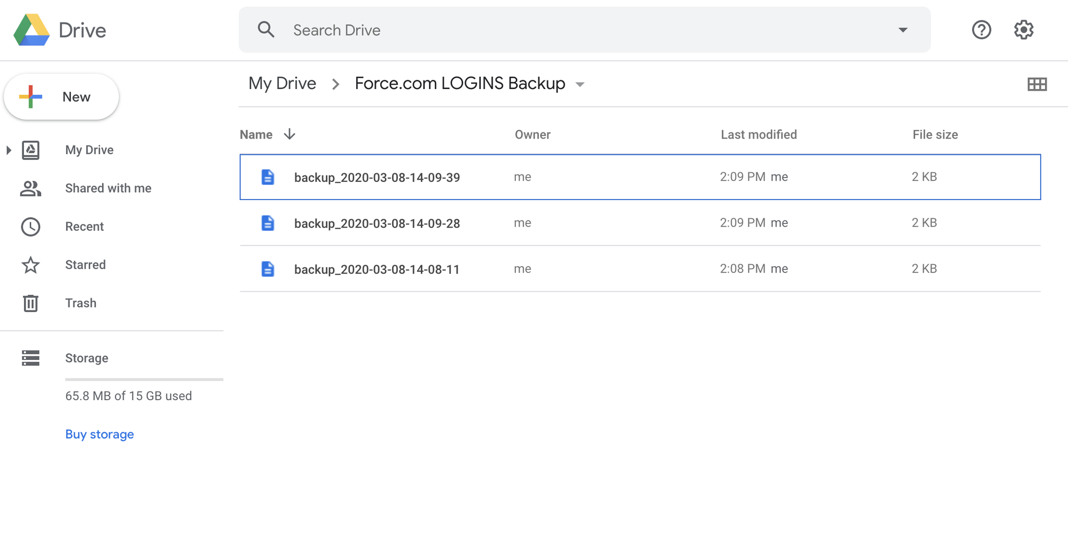Click the breadcrumb chevron after My Drive
Image resolution: width=1068 pixels, height=560 pixels.
[x=336, y=84]
